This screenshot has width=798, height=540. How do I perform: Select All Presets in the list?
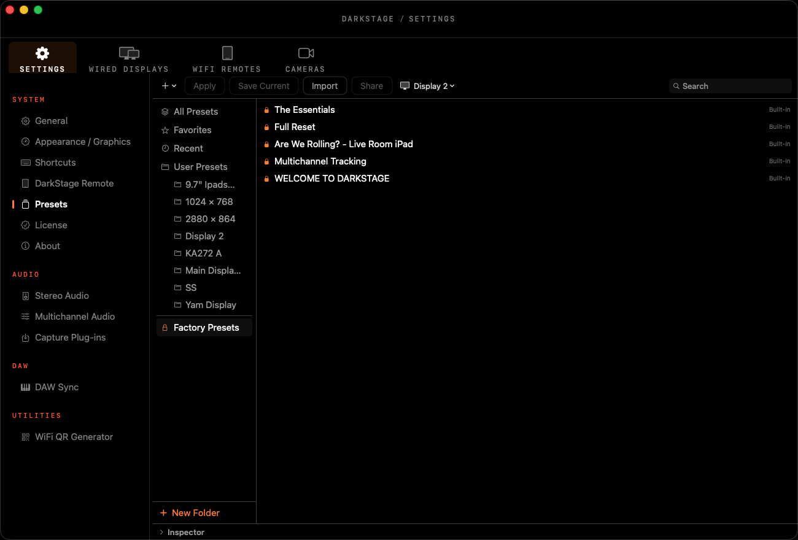[204, 112]
